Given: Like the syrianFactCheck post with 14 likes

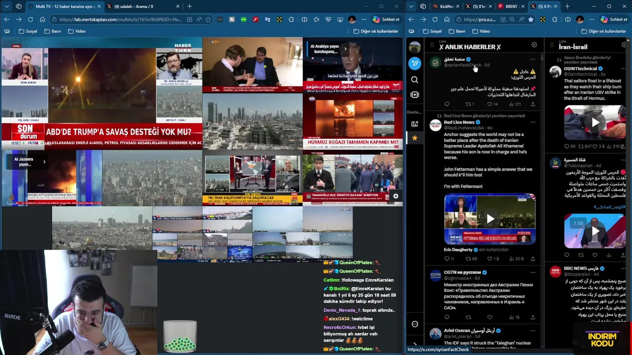Looking at the screenshot, I should tap(490, 104).
